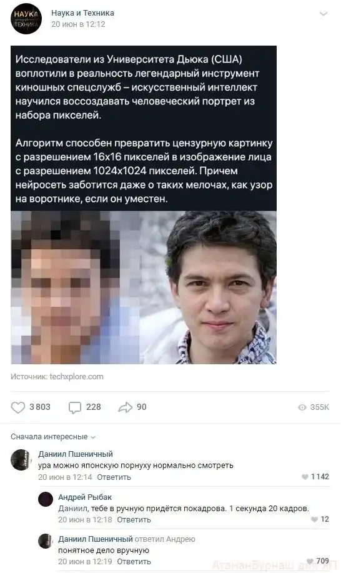Like Андрей Рыбак's reply with 12 likes
The width and height of the screenshot is (341, 573).
click(314, 519)
